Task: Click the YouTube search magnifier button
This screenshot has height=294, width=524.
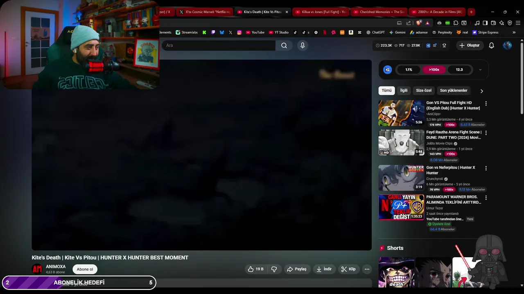Action: pos(284,45)
